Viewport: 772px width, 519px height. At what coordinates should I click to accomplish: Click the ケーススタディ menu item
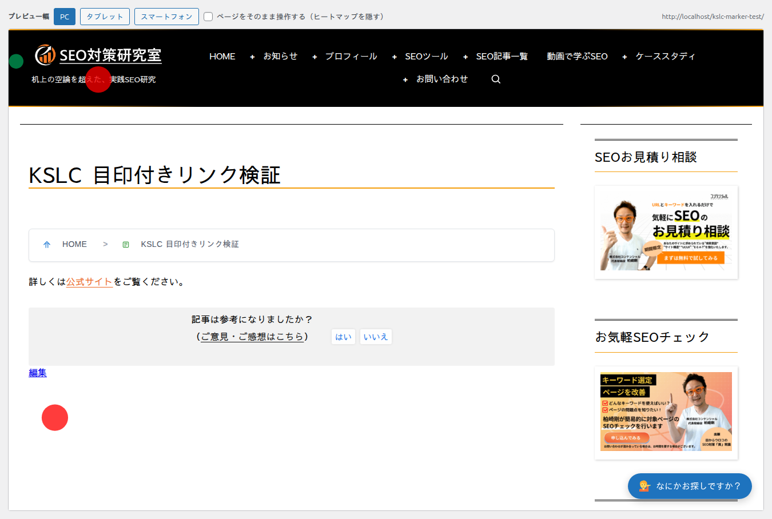pyautogui.click(x=666, y=56)
